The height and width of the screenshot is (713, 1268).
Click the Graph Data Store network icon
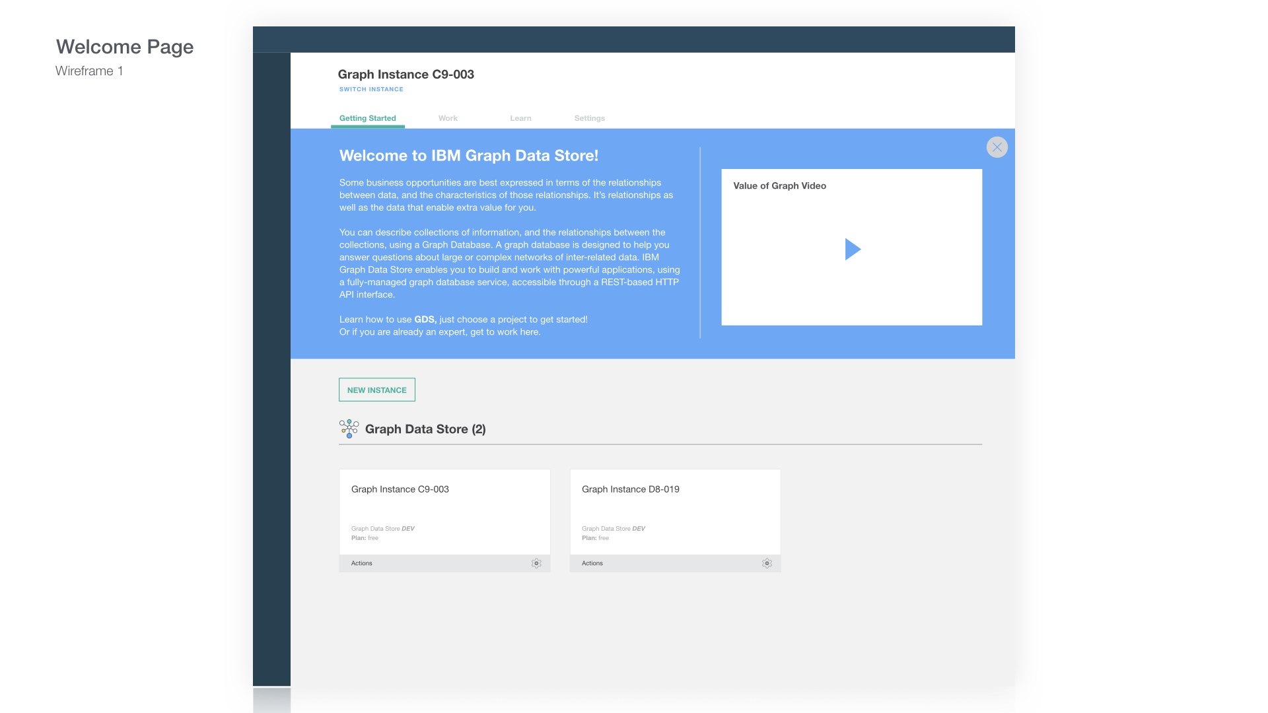[349, 428]
